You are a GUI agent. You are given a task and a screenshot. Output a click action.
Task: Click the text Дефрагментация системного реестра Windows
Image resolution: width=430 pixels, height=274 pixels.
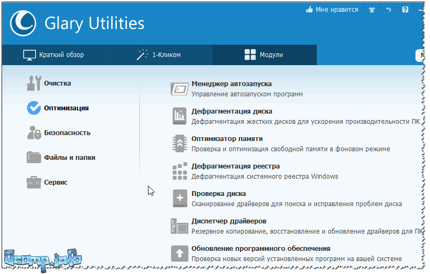click(265, 177)
